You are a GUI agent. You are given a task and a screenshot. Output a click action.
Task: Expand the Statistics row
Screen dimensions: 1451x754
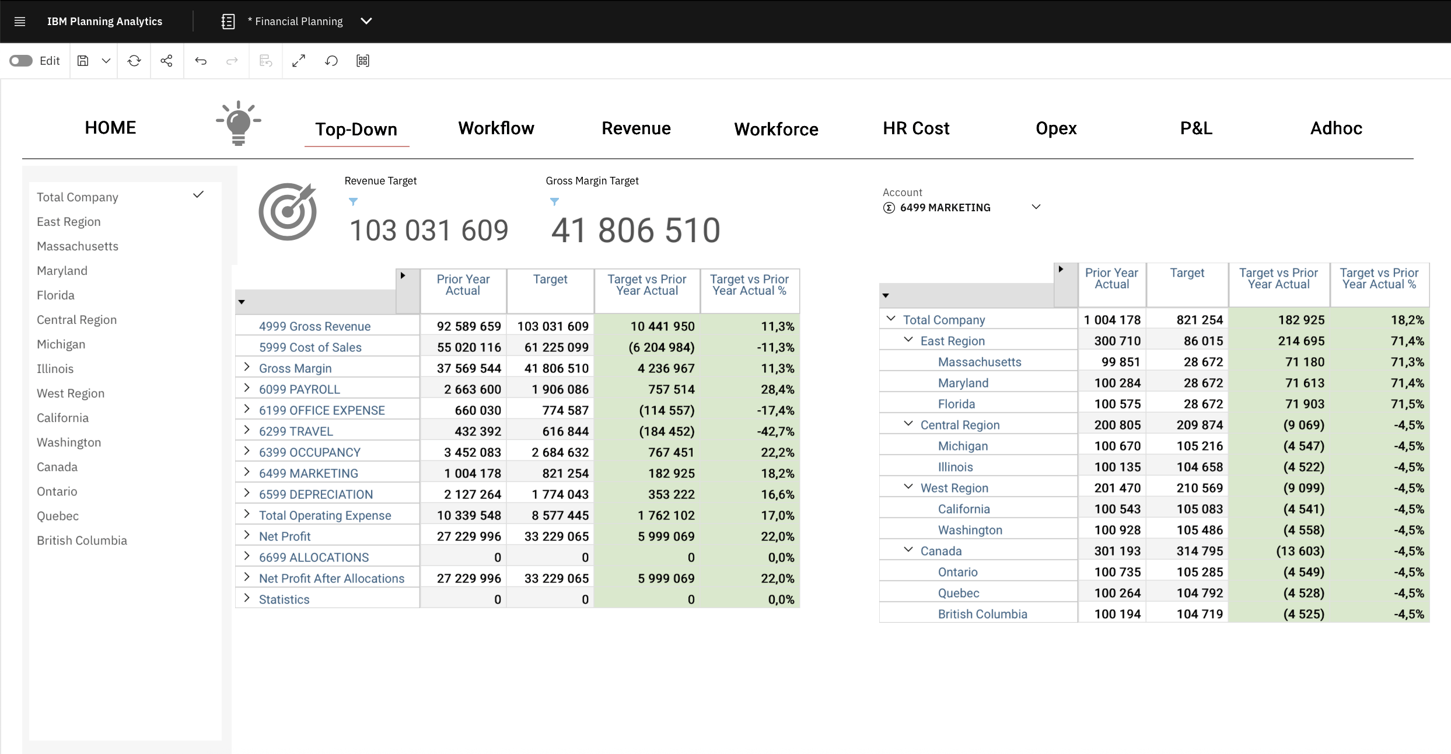click(247, 598)
